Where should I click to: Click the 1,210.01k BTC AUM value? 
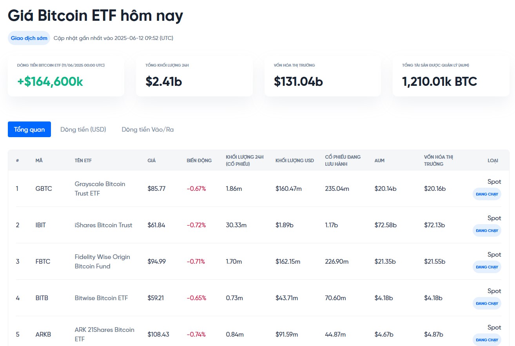[439, 82]
